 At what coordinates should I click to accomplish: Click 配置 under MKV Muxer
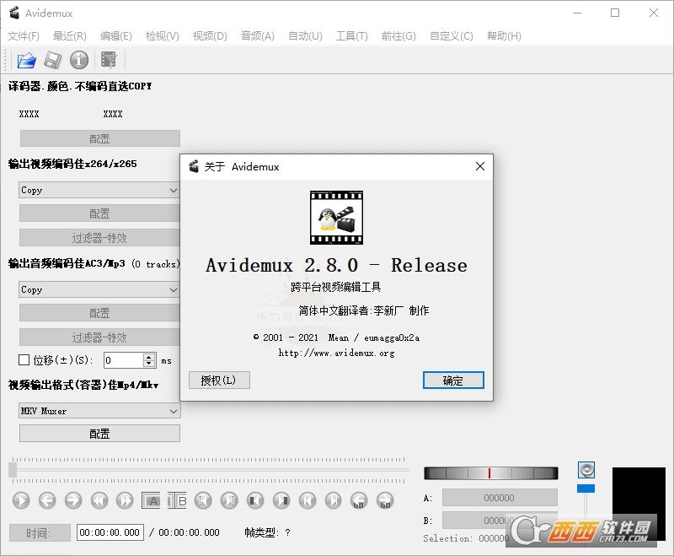click(x=99, y=434)
